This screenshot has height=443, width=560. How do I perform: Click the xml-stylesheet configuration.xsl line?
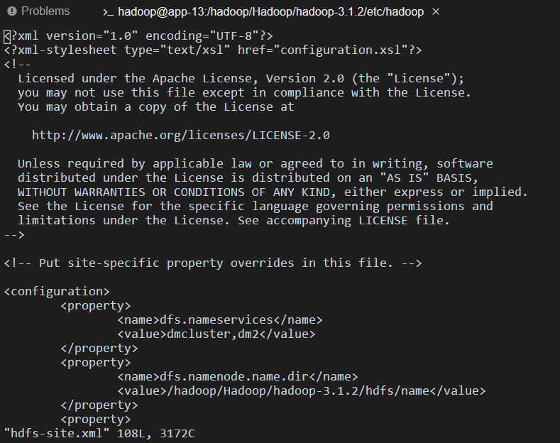pyautogui.click(x=213, y=50)
